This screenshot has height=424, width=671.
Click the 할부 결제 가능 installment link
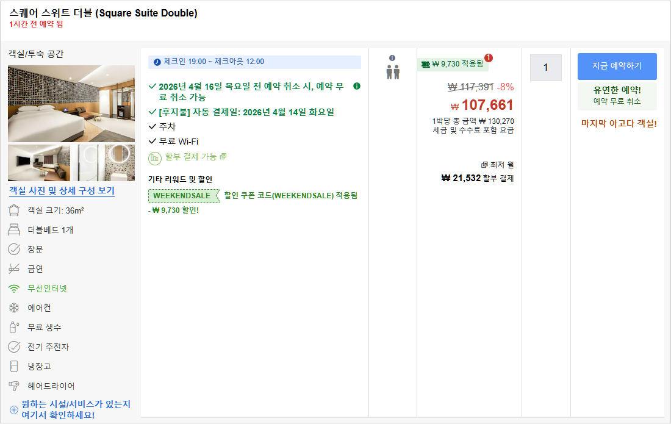click(191, 157)
